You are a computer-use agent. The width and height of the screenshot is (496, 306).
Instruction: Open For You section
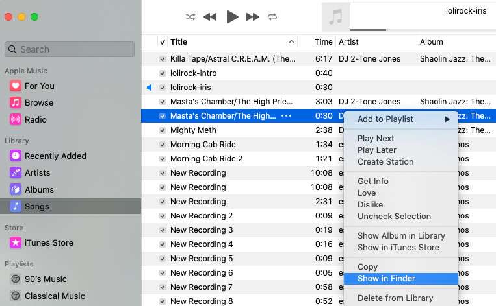pyautogui.click(x=40, y=86)
